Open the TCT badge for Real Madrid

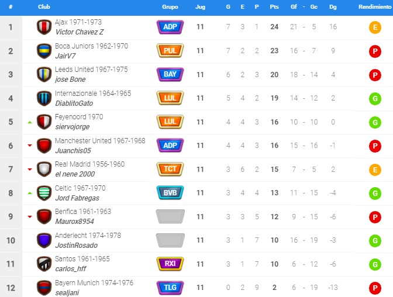170,169
